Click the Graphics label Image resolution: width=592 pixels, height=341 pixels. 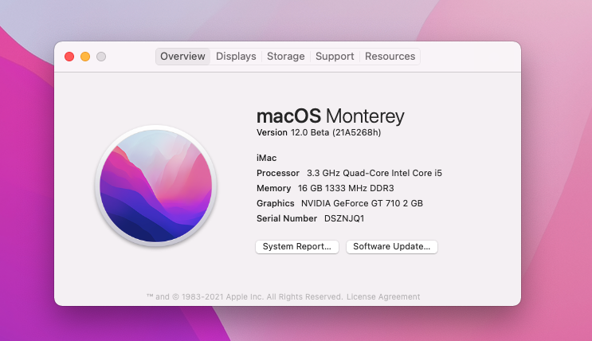275,203
